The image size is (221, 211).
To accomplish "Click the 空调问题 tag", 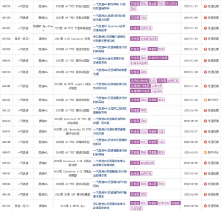I will click(156, 86).
